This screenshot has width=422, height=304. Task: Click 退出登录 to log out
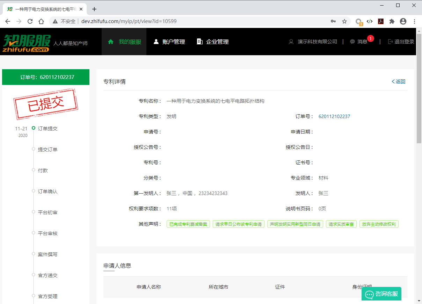pos(401,42)
